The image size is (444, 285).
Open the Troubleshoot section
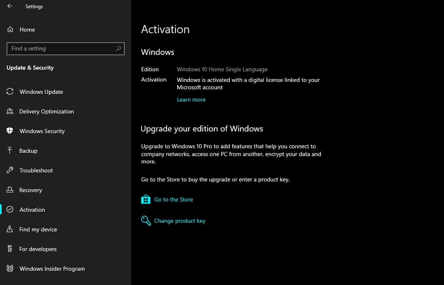pyautogui.click(x=37, y=170)
